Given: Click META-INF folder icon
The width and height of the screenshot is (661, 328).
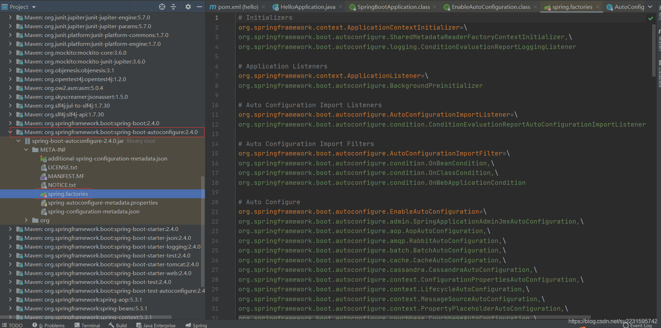Looking at the screenshot, I should pos(35,150).
